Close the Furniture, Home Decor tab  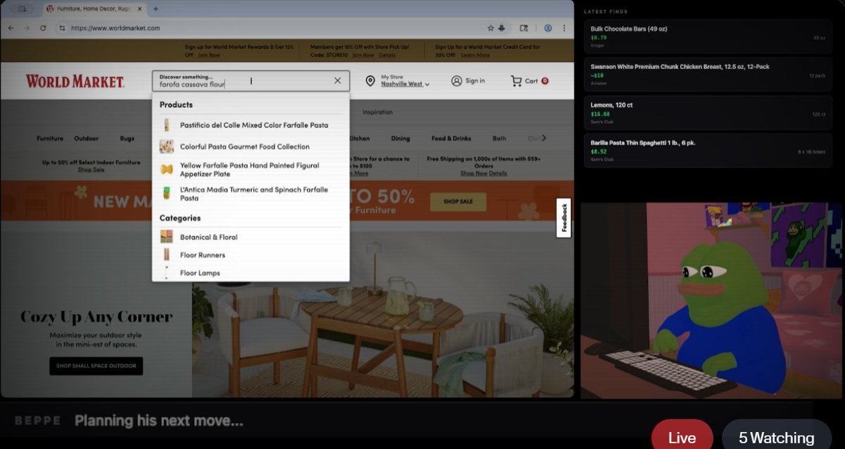pyautogui.click(x=139, y=9)
